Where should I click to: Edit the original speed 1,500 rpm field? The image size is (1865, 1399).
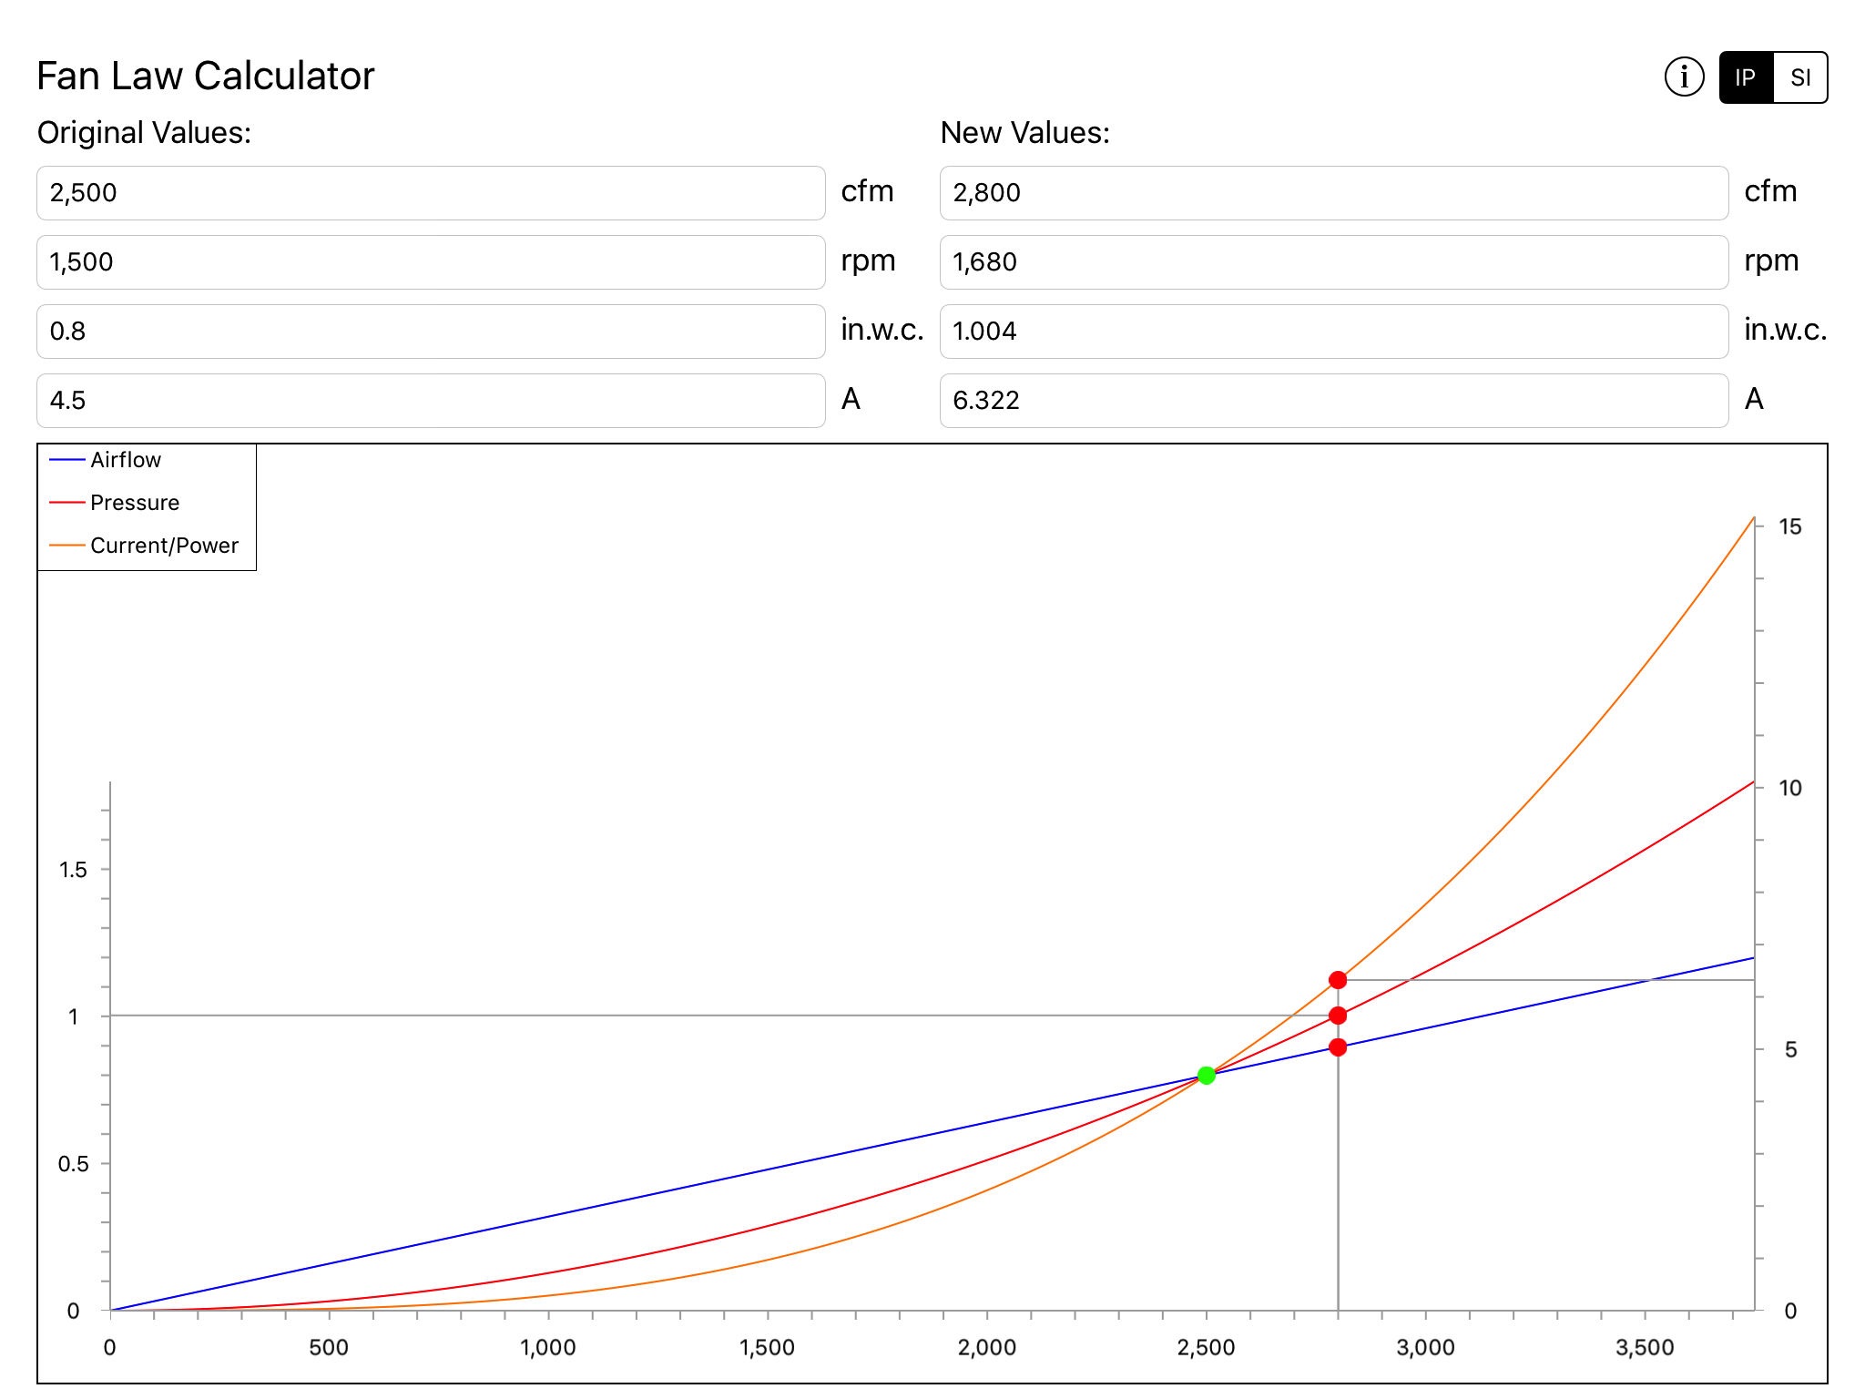[x=431, y=262]
